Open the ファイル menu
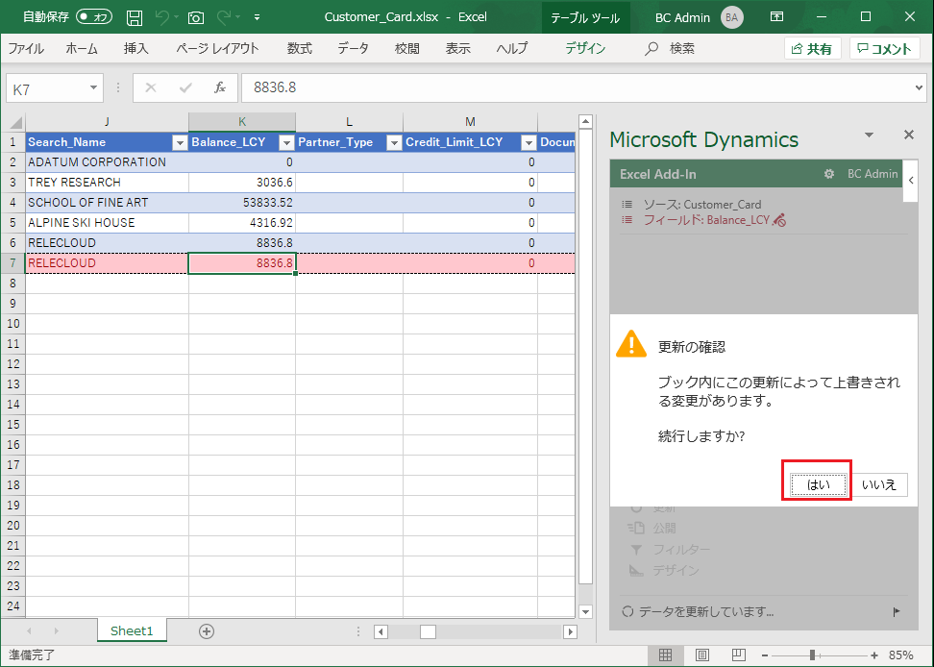The image size is (934, 667). click(26, 49)
